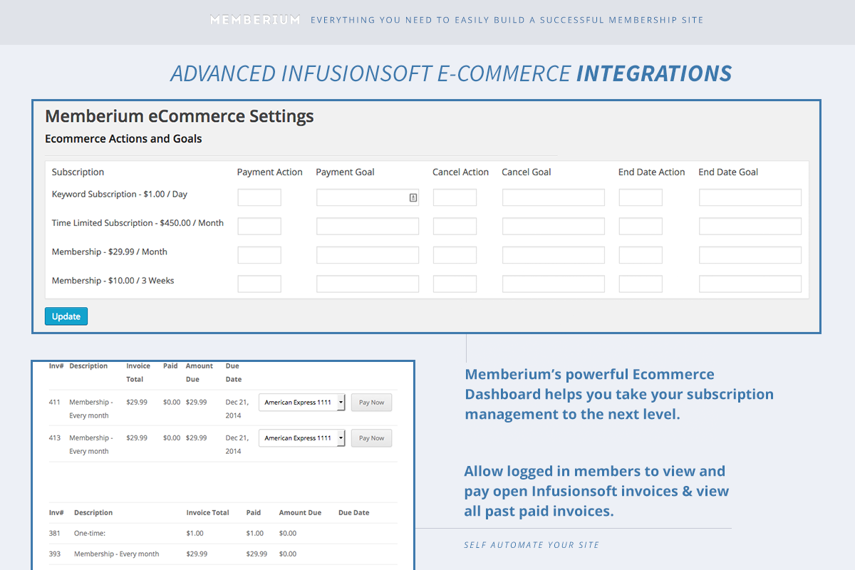Click invoice number 393 in paid invoices
Image resolution: width=855 pixels, height=570 pixels.
point(54,554)
